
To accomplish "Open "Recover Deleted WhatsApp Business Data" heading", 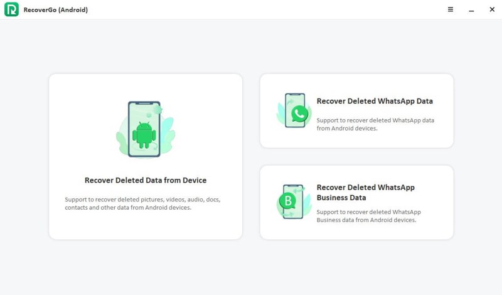I will click(365, 192).
